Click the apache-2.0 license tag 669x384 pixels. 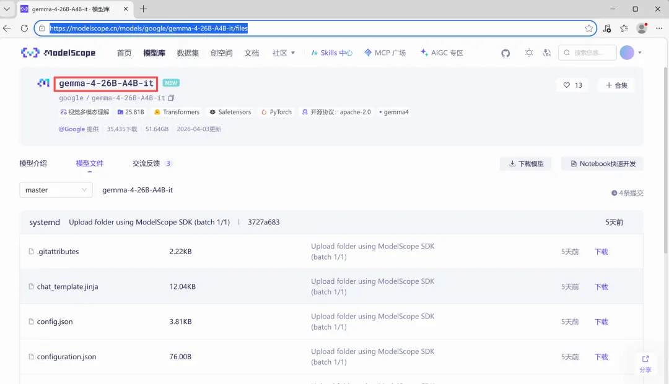336,112
